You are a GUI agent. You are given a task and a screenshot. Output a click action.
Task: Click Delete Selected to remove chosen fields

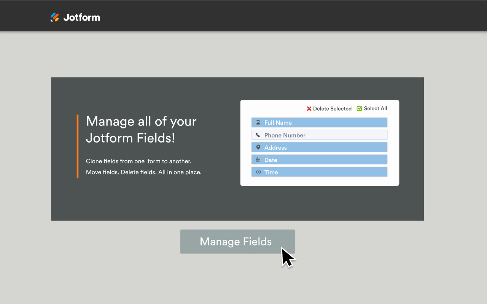[x=332, y=108]
